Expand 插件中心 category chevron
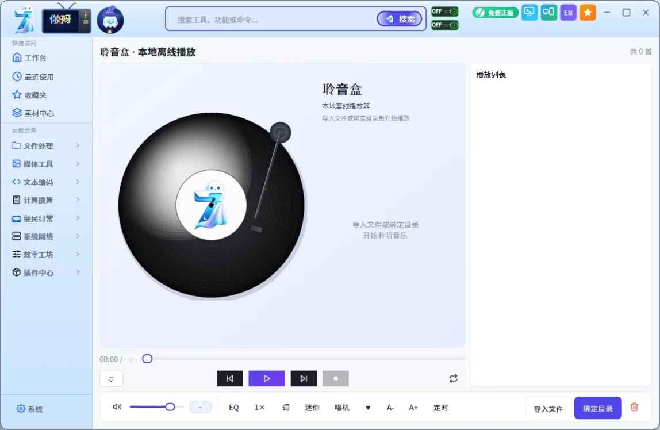This screenshot has width=660, height=430. coord(78,272)
